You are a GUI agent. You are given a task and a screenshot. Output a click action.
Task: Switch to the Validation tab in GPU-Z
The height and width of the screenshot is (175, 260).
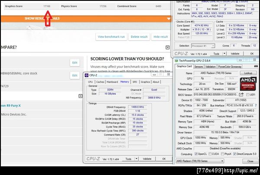pyautogui.click(x=211, y=67)
